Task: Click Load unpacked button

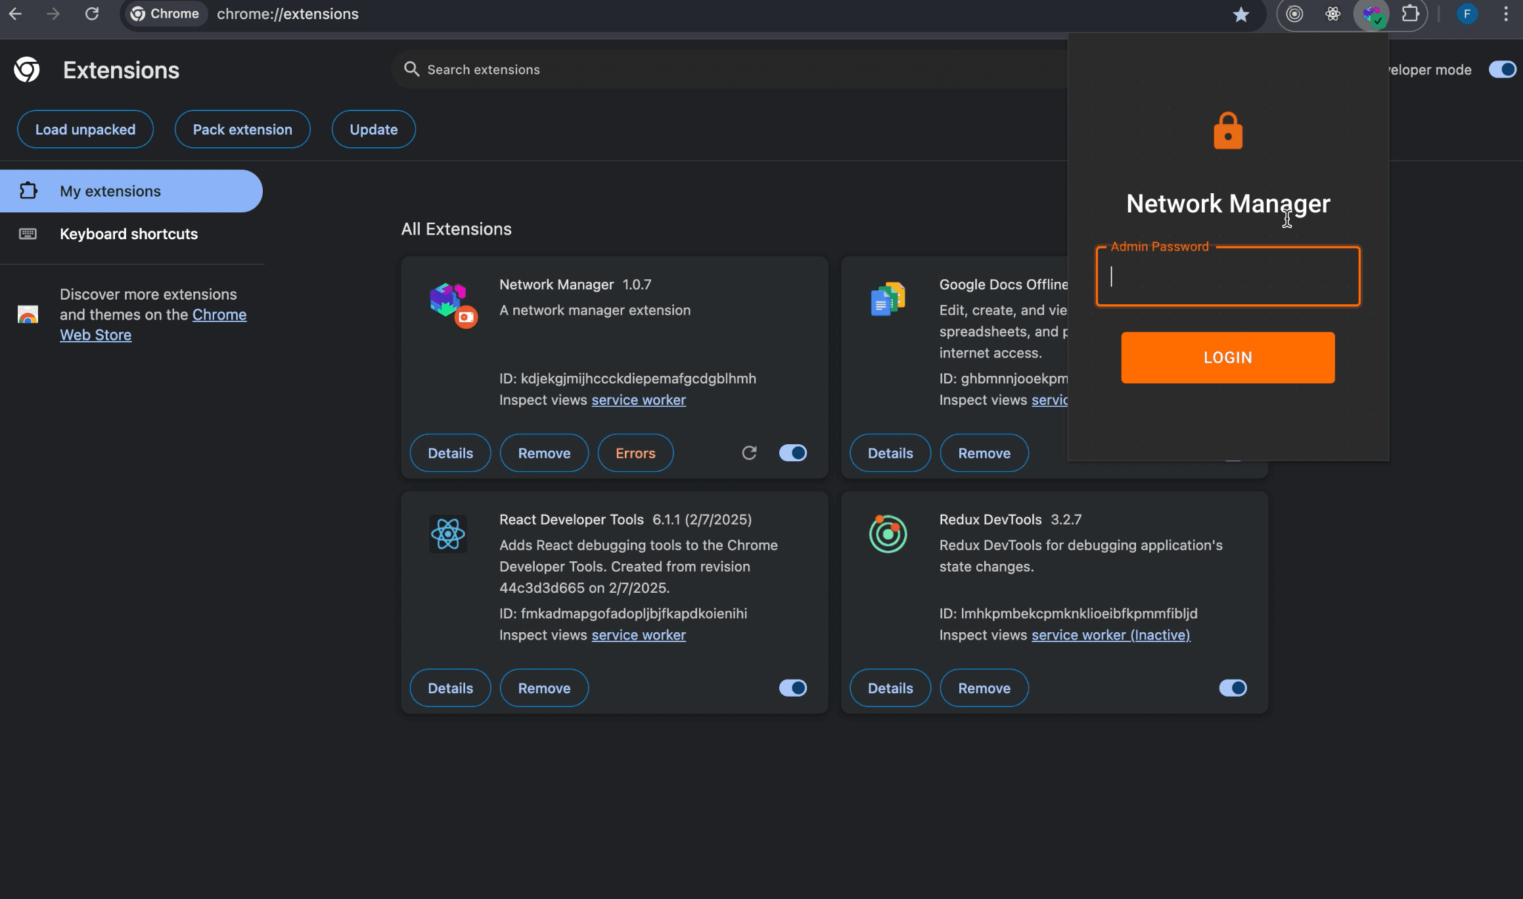Action: [85, 129]
